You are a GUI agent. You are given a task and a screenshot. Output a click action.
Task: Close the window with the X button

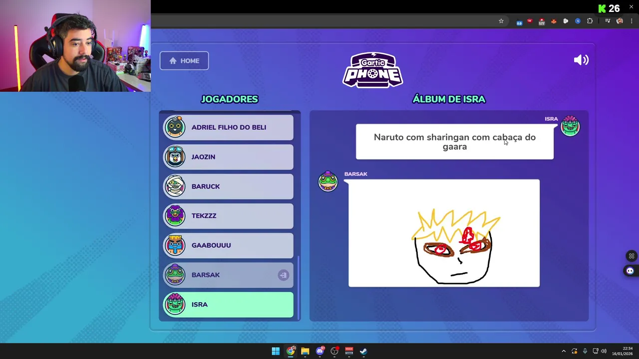tap(631, 6)
